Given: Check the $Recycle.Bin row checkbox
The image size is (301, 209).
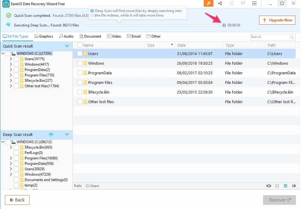Looking at the screenshot, I should click(x=80, y=92).
